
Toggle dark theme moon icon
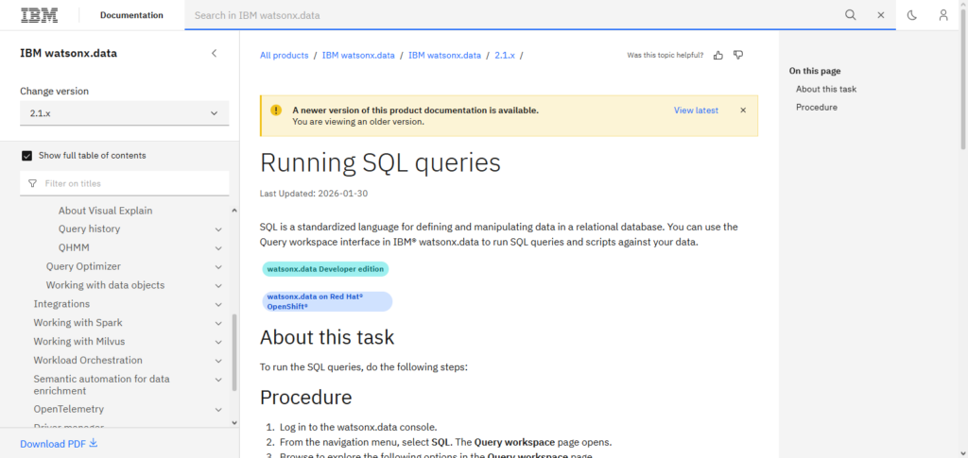coord(912,15)
